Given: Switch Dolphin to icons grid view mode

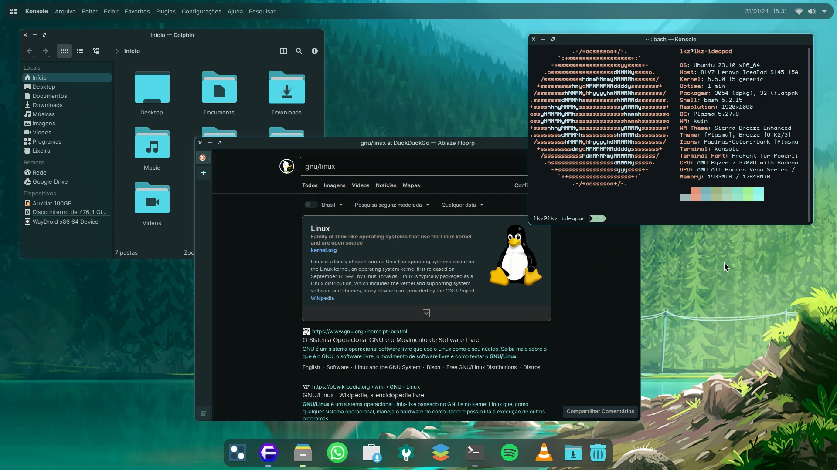Looking at the screenshot, I should click(x=64, y=51).
